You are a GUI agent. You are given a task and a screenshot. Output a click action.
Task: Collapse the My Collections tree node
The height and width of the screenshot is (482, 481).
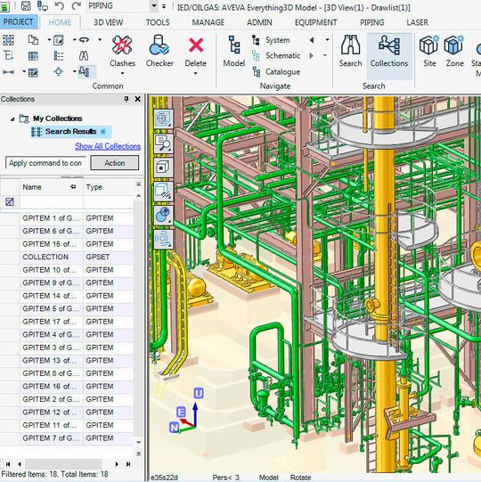pos(12,119)
